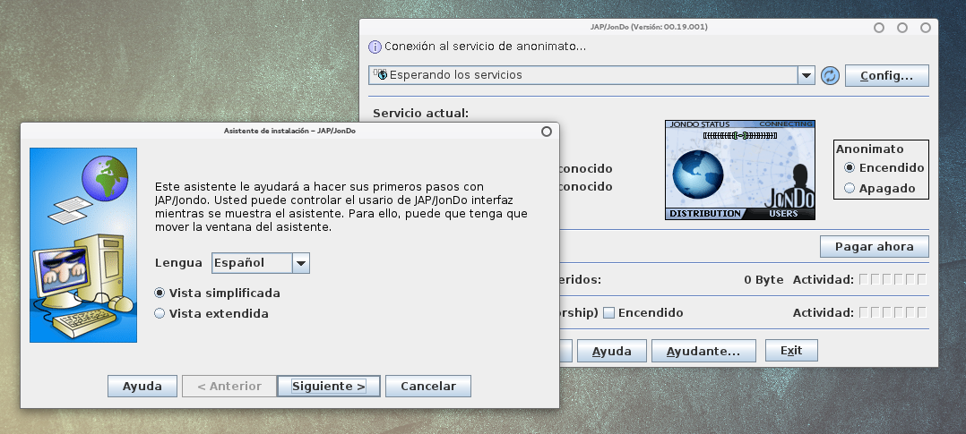Image resolution: width=966 pixels, height=434 pixels.
Task: Click the connection progress meter in JonDo status
Action: 738,135
